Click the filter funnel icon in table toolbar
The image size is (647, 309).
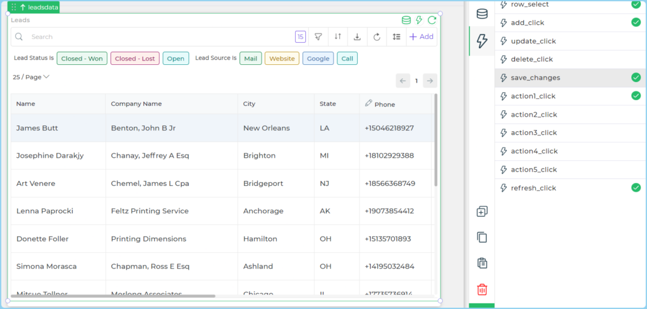coord(318,37)
